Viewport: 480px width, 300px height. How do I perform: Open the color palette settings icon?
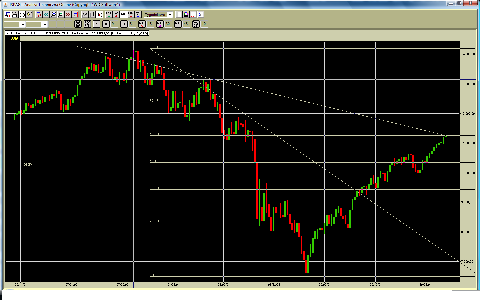point(186,14)
